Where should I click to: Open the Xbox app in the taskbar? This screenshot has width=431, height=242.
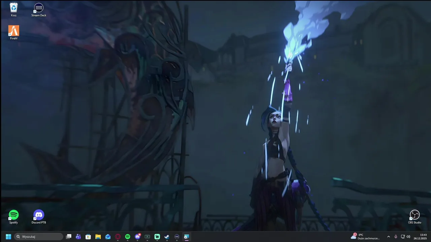147,237
